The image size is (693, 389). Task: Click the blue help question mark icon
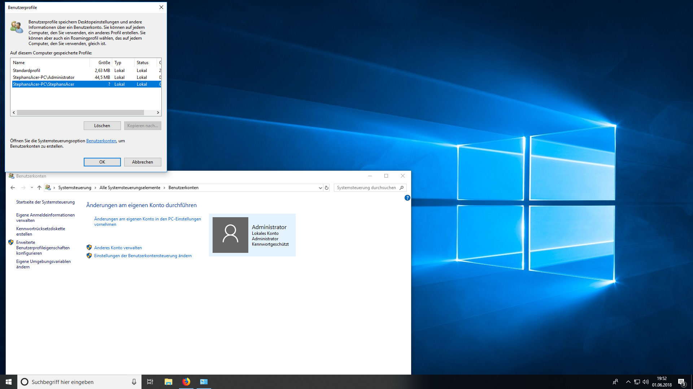(x=407, y=198)
